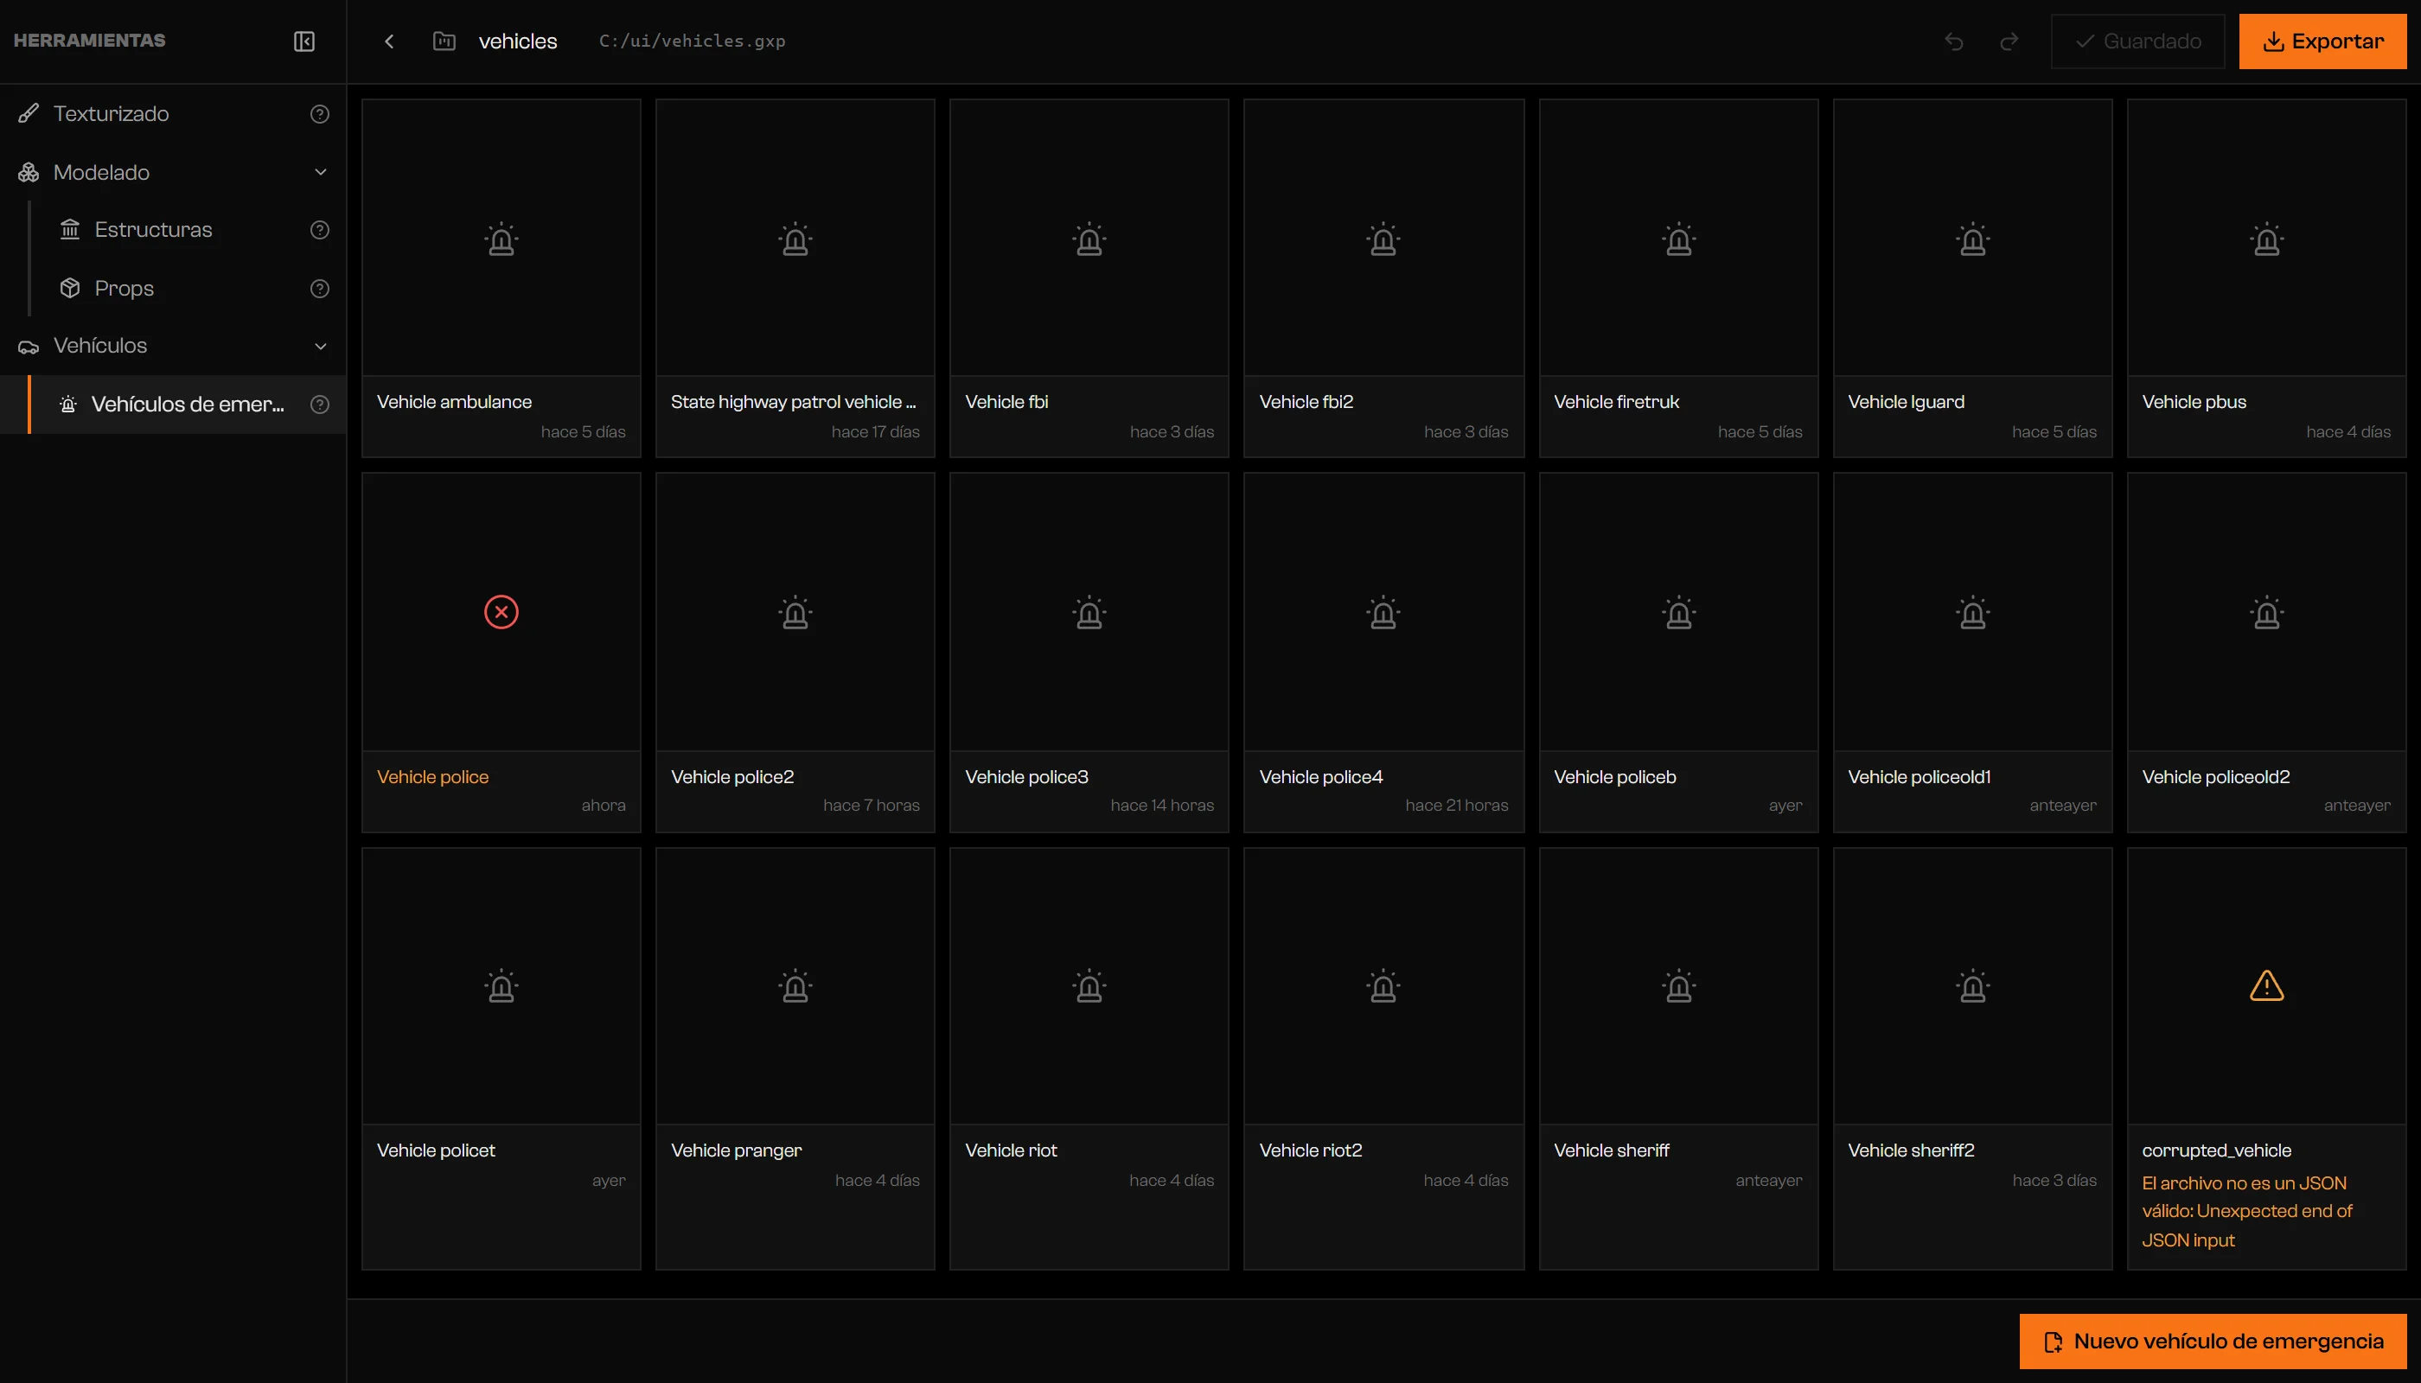Open the State highway patrol vehicle card
Viewport: 2421px width, 1383px height.
click(x=795, y=278)
